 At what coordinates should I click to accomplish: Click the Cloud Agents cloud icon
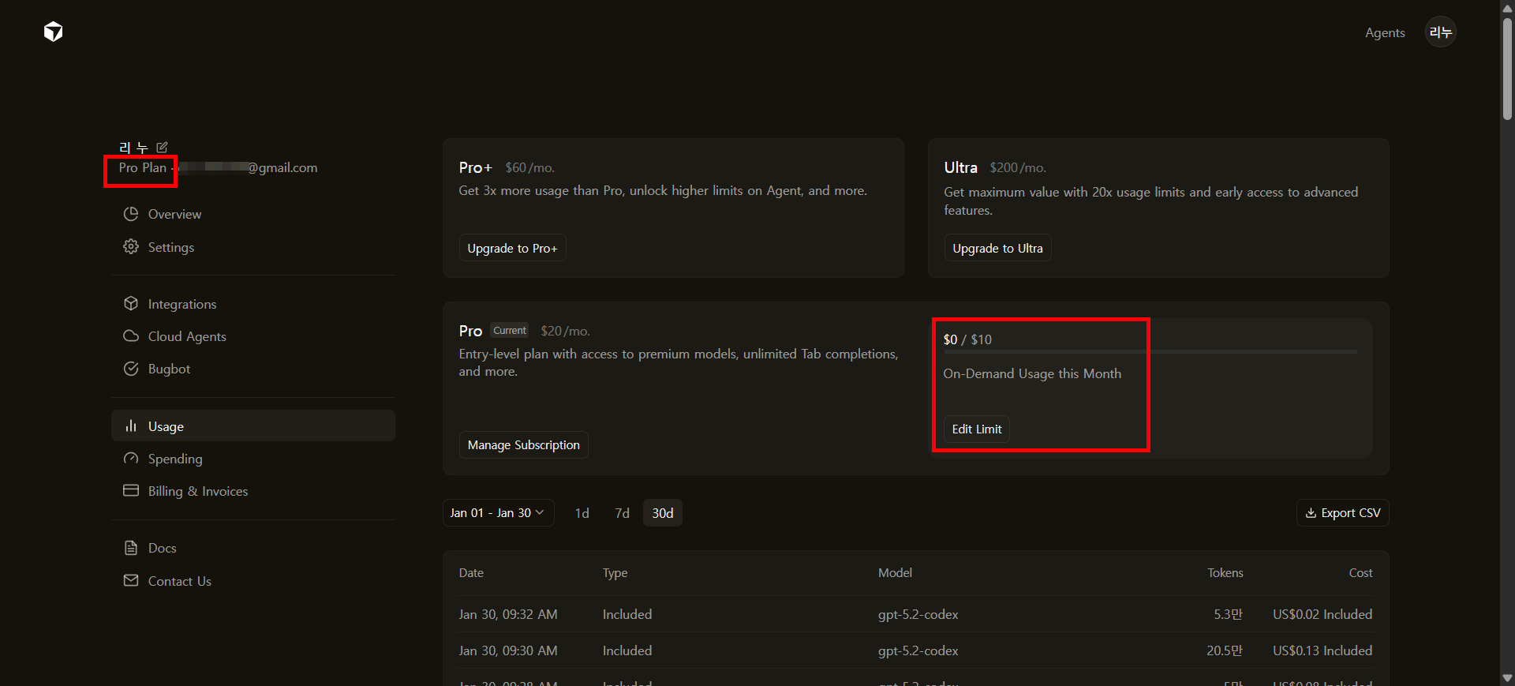(x=131, y=336)
